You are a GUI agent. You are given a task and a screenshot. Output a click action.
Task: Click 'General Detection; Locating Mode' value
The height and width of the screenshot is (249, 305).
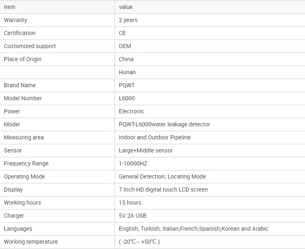click(162, 176)
